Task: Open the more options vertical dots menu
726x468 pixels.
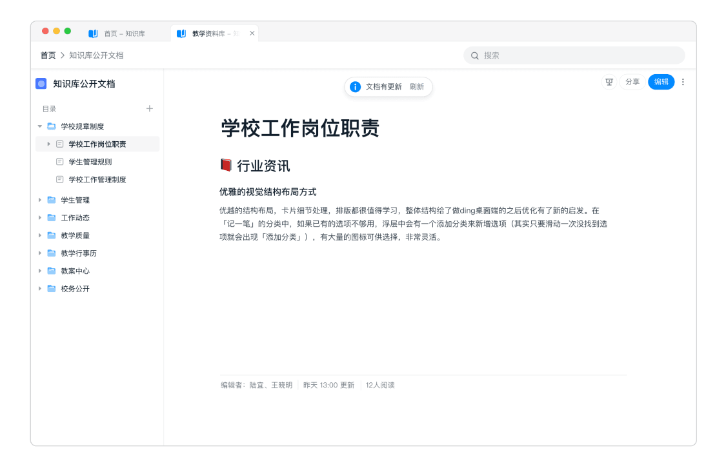Action: [x=683, y=82]
